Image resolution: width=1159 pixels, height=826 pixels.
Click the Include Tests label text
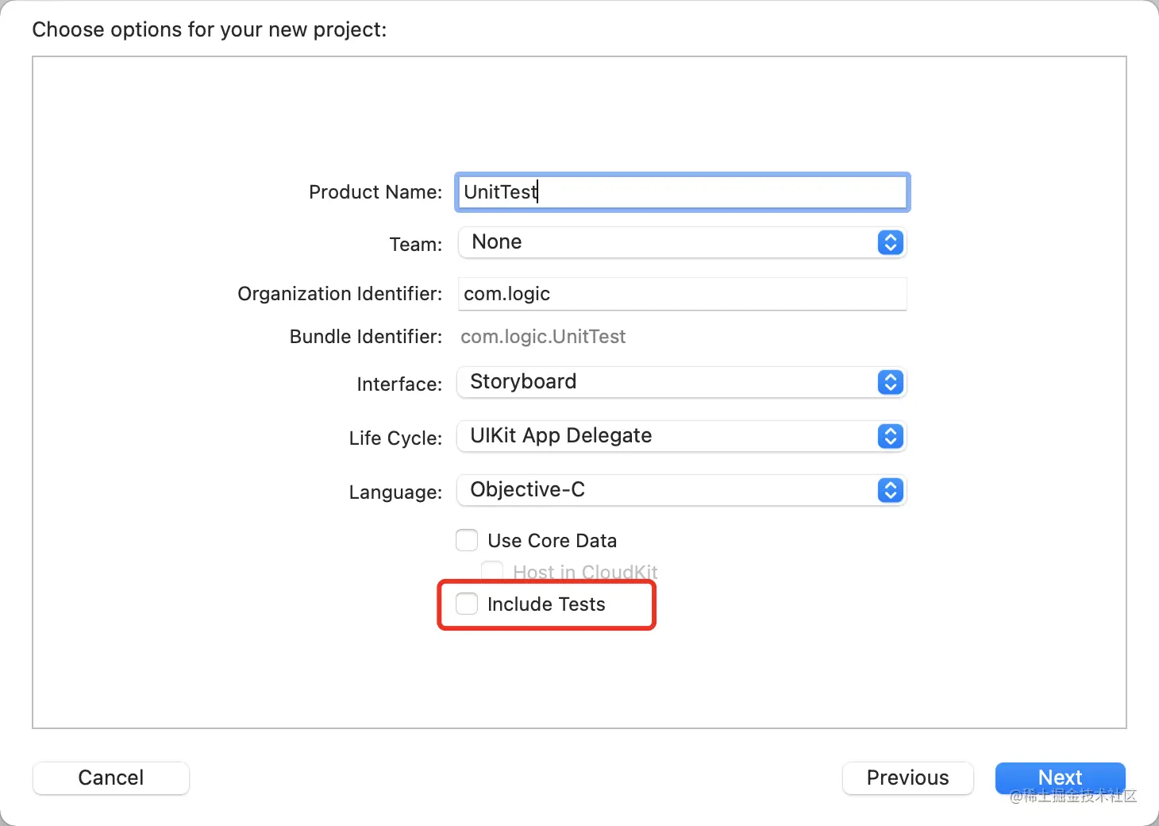(546, 604)
